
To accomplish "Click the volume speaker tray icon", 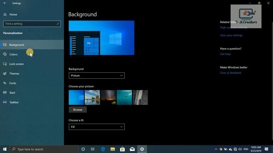I will point(240,149).
